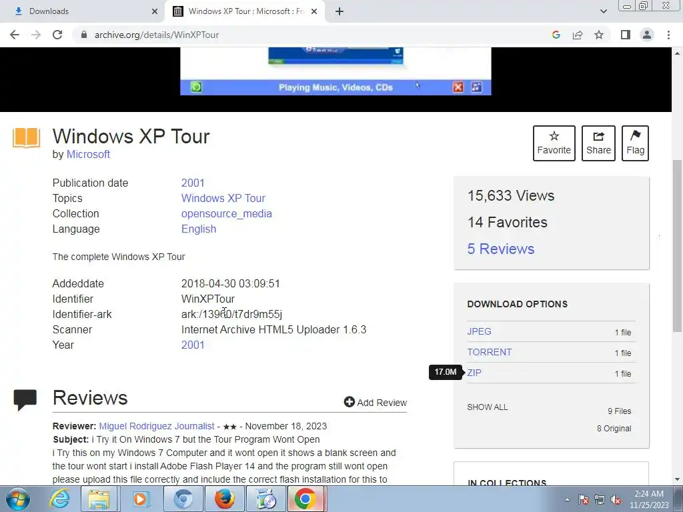Click the browser back arrow

pos(15,35)
